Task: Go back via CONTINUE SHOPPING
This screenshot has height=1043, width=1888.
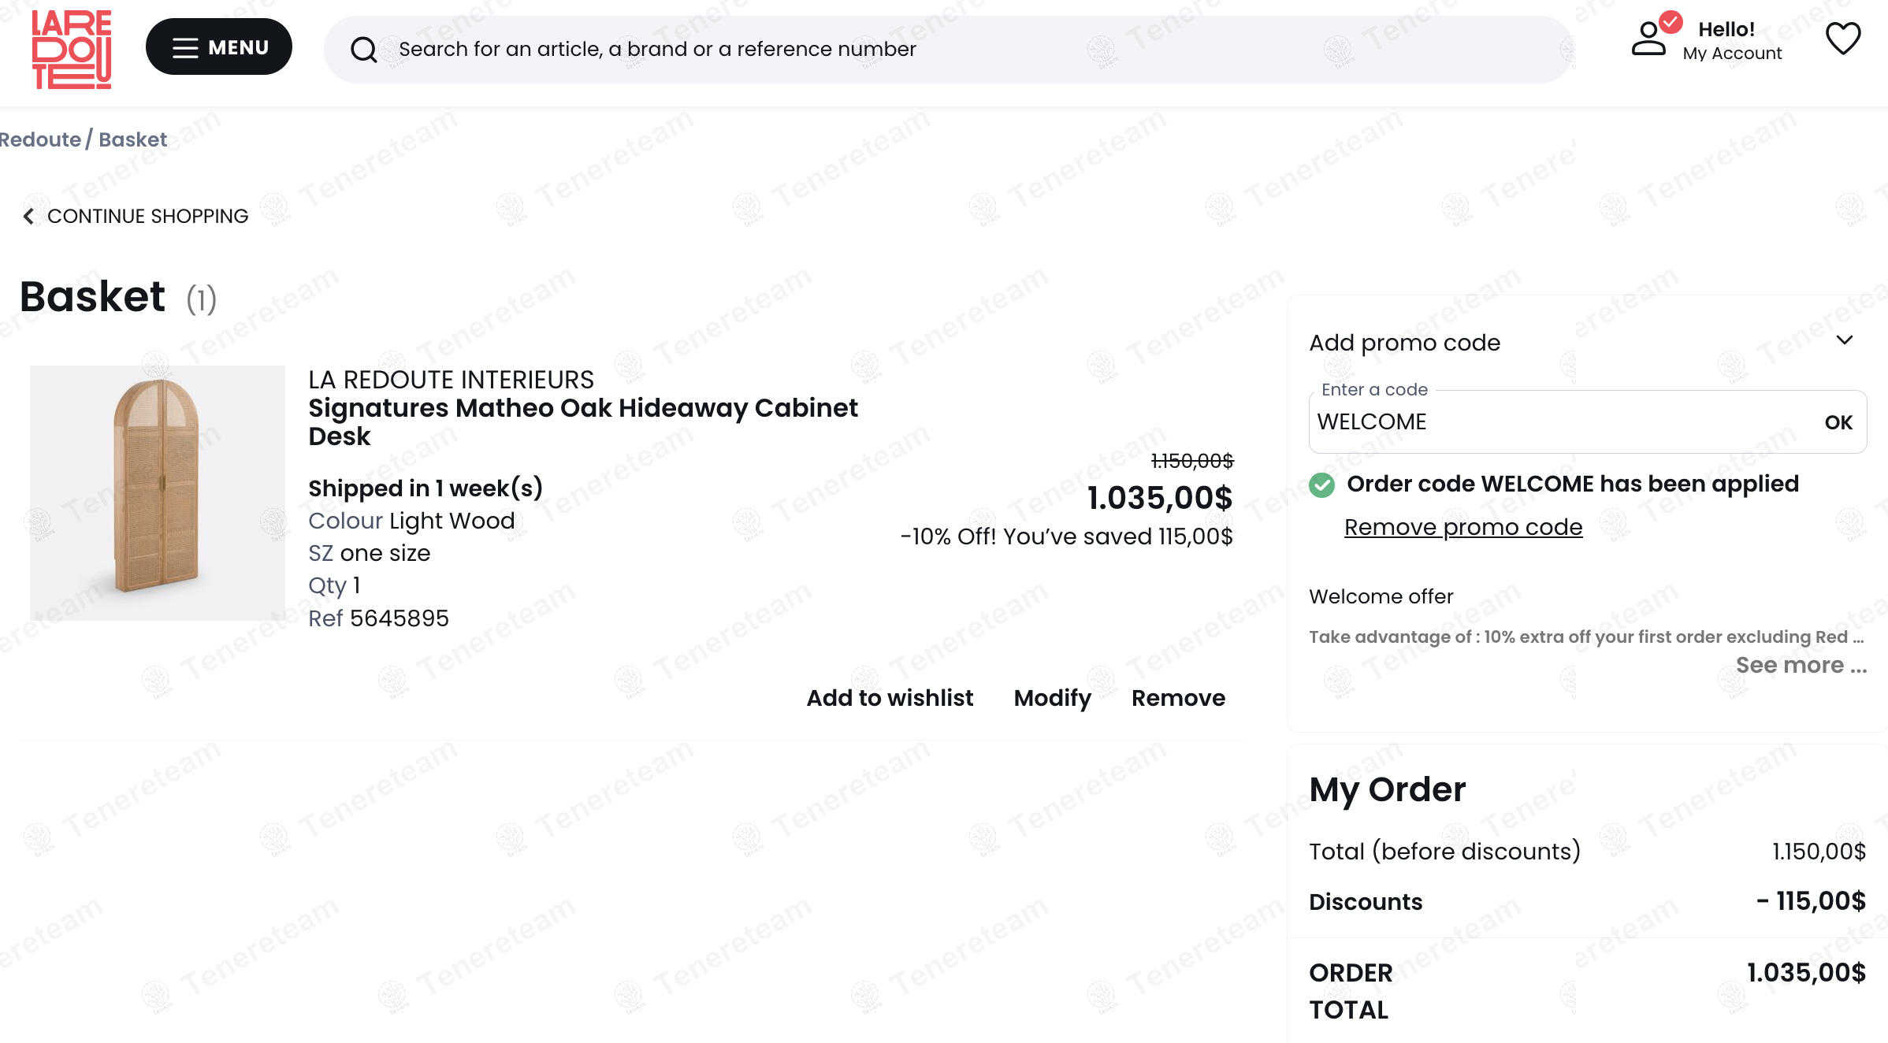Action: 147,216
